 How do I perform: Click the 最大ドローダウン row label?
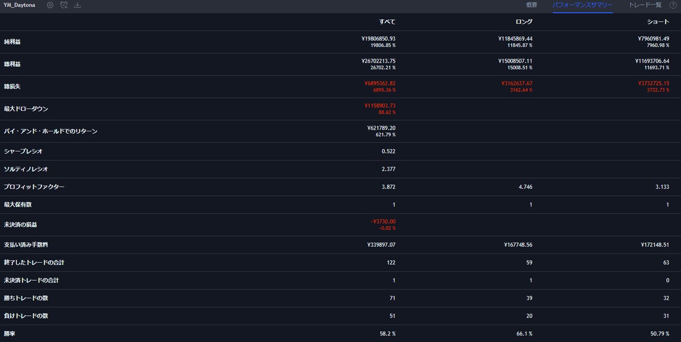click(x=26, y=109)
